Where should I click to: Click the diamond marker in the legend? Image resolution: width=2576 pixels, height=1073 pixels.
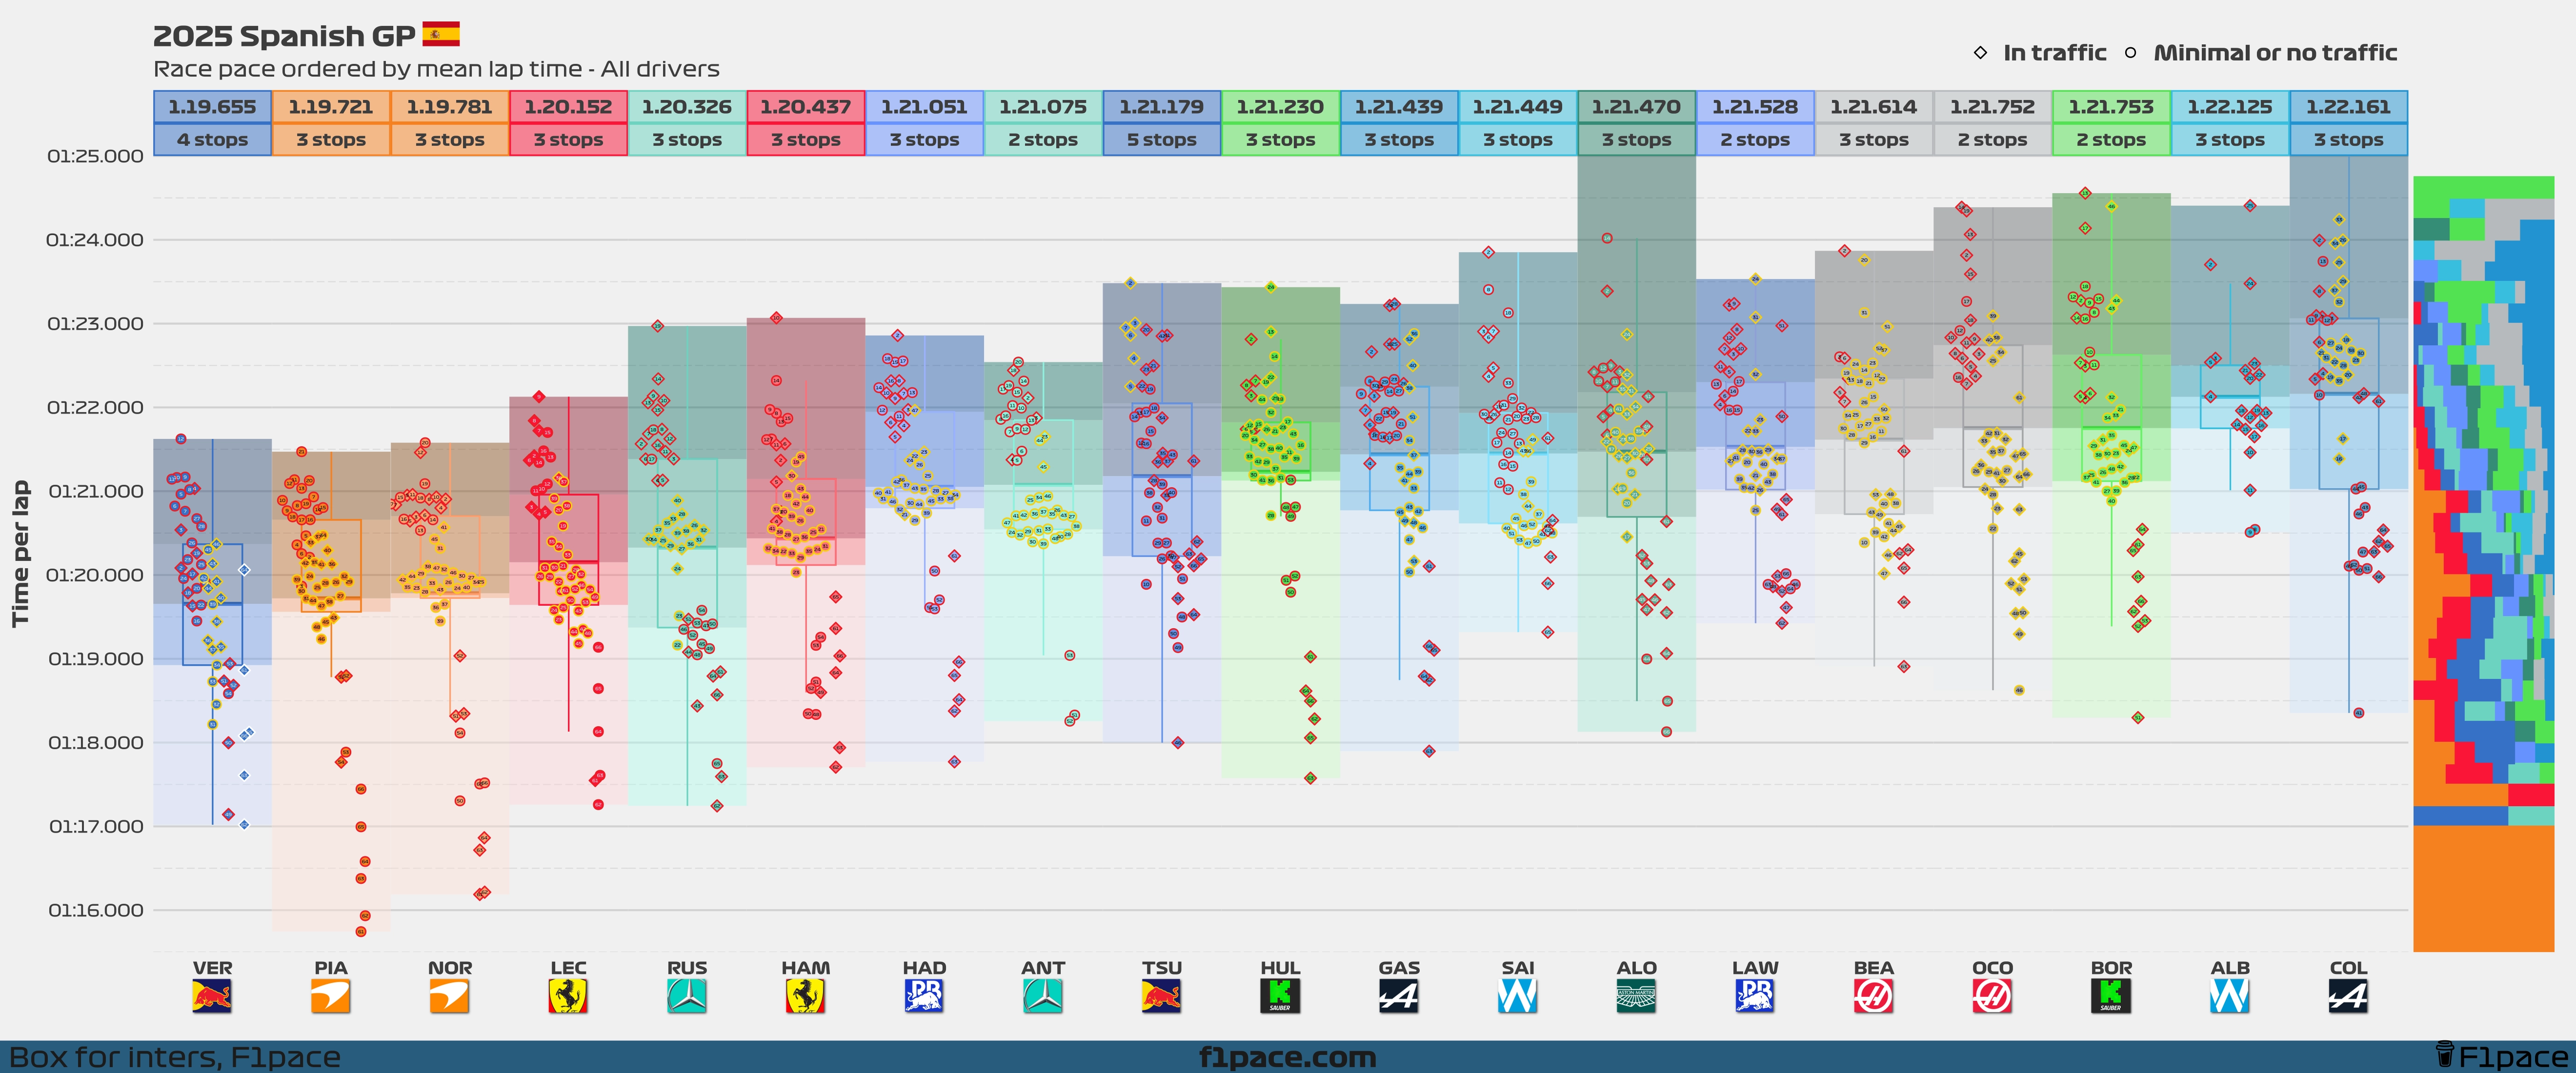click(1980, 53)
